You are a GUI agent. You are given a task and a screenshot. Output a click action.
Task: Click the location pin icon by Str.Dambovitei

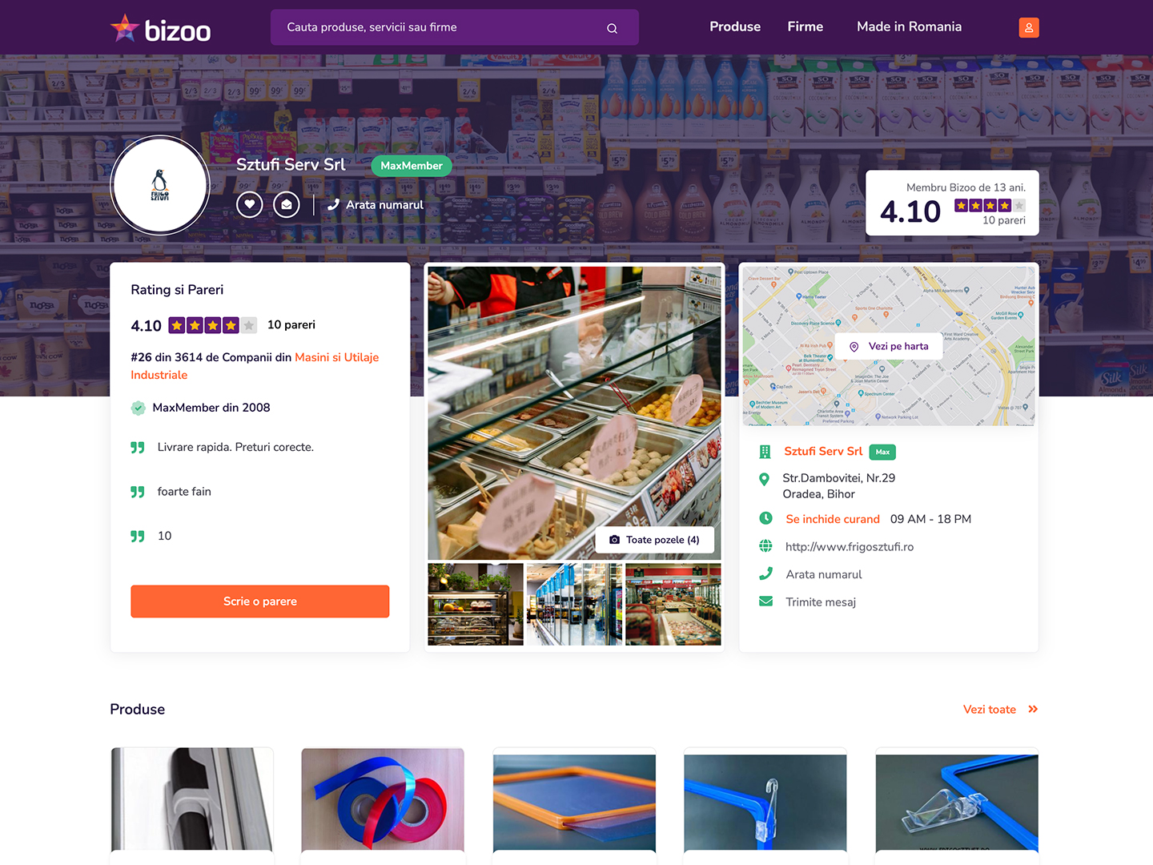(764, 479)
